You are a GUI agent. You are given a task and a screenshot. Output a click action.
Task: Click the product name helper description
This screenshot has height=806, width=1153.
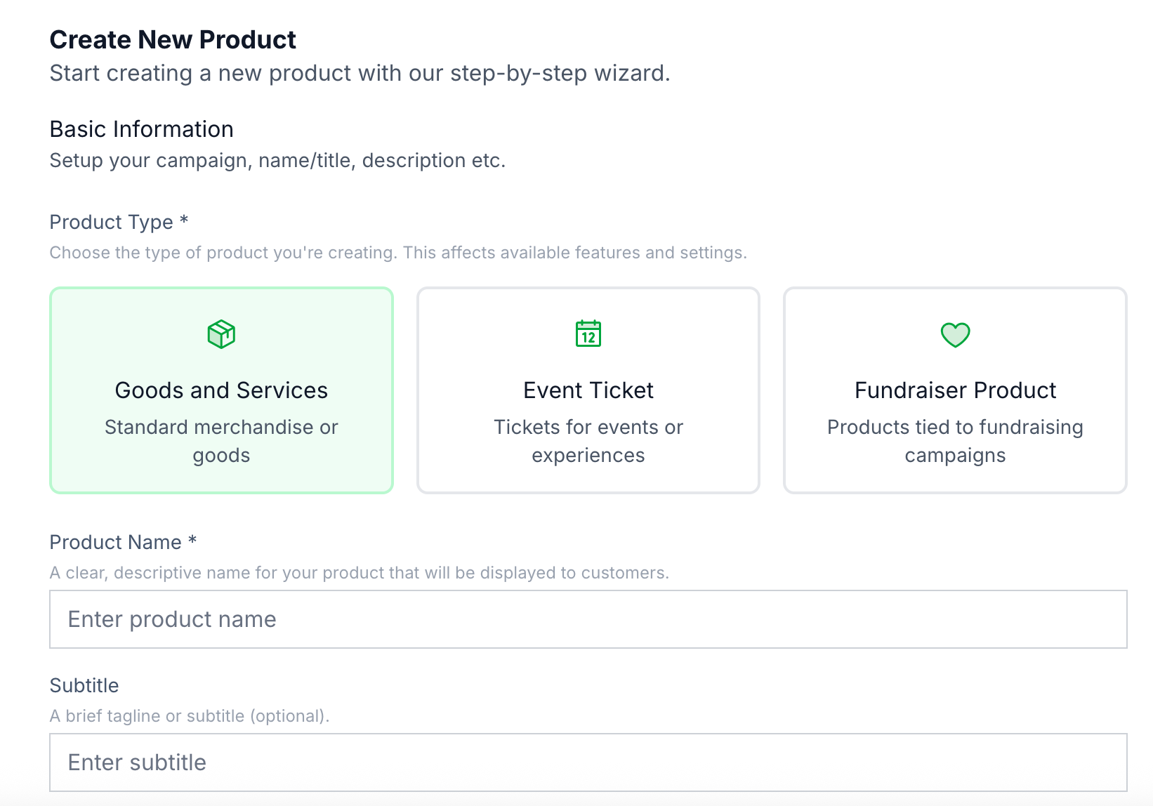click(359, 573)
